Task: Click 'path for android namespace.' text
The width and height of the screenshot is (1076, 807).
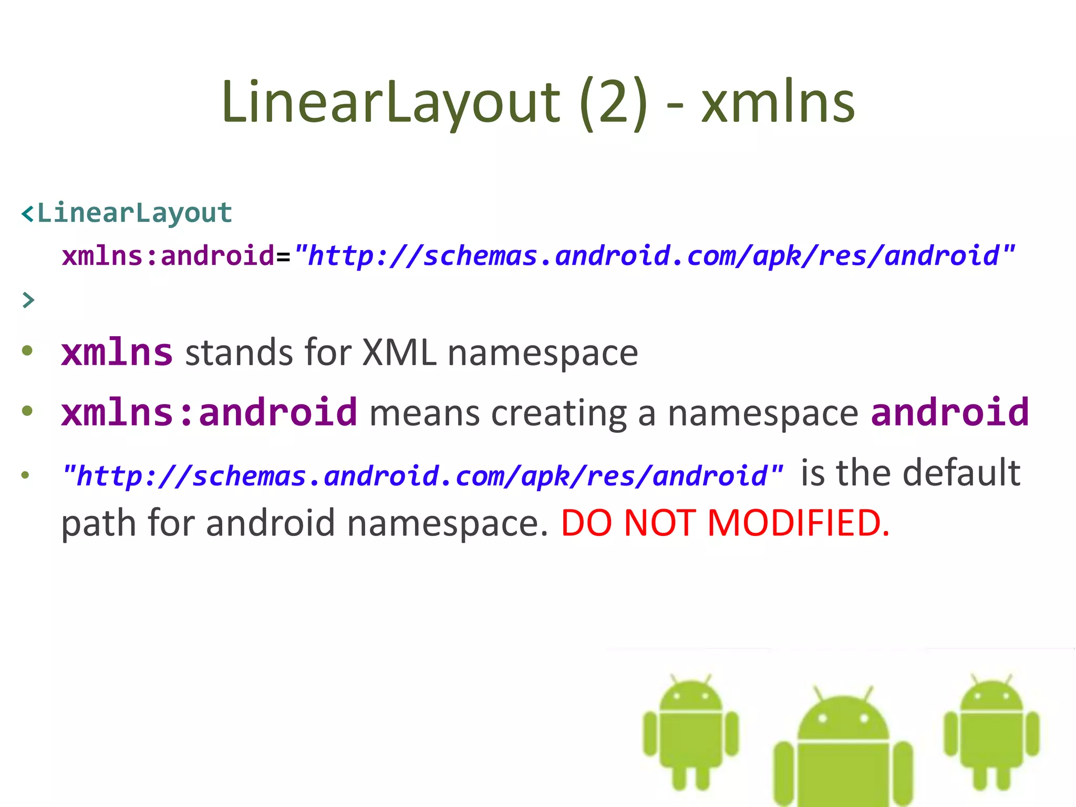Action: click(x=305, y=524)
